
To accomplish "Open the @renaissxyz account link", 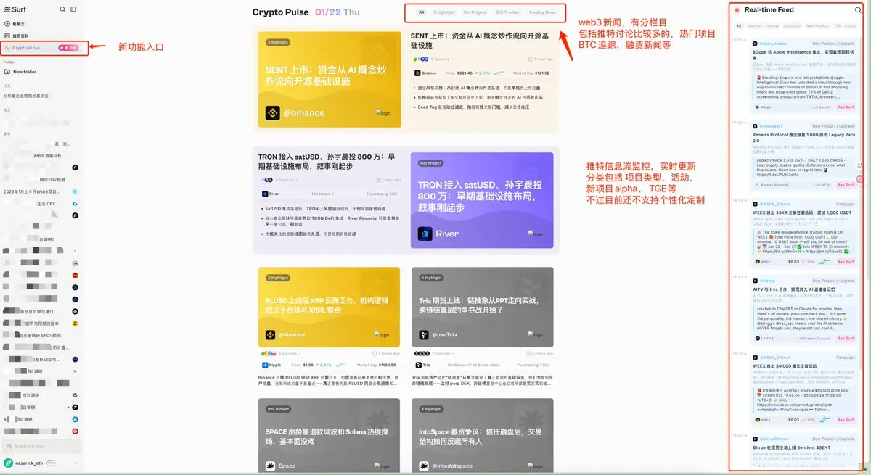I will (772, 126).
